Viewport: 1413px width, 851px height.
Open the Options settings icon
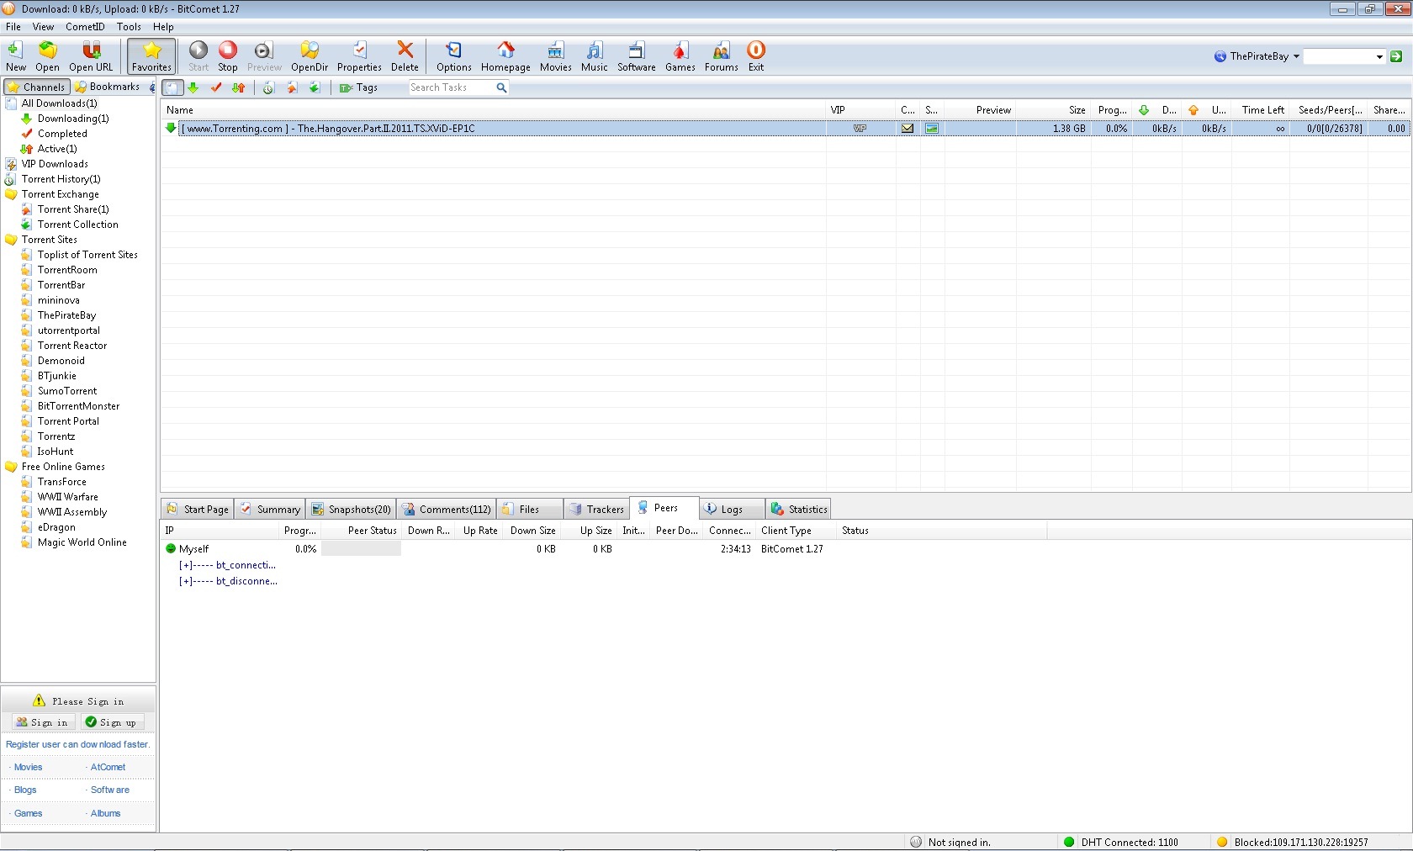coord(453,56)
